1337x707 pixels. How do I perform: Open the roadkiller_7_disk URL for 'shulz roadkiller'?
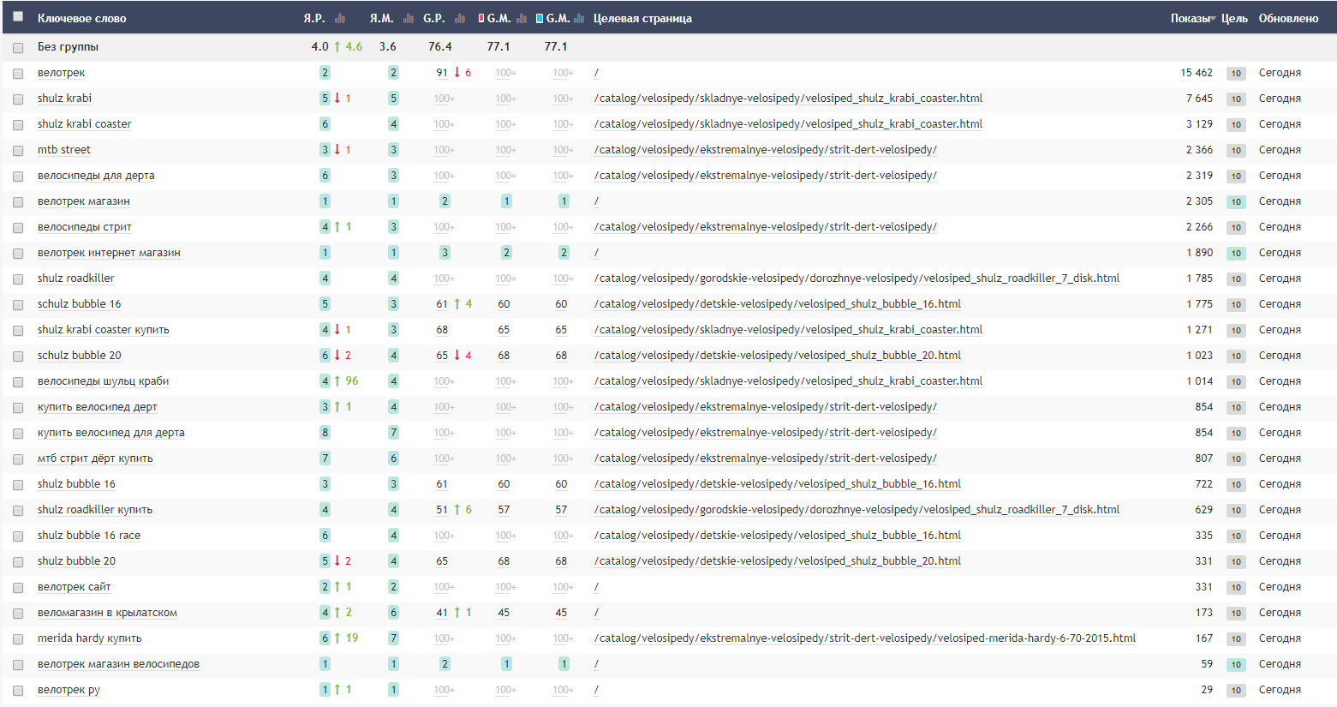(x=857, y=279)
